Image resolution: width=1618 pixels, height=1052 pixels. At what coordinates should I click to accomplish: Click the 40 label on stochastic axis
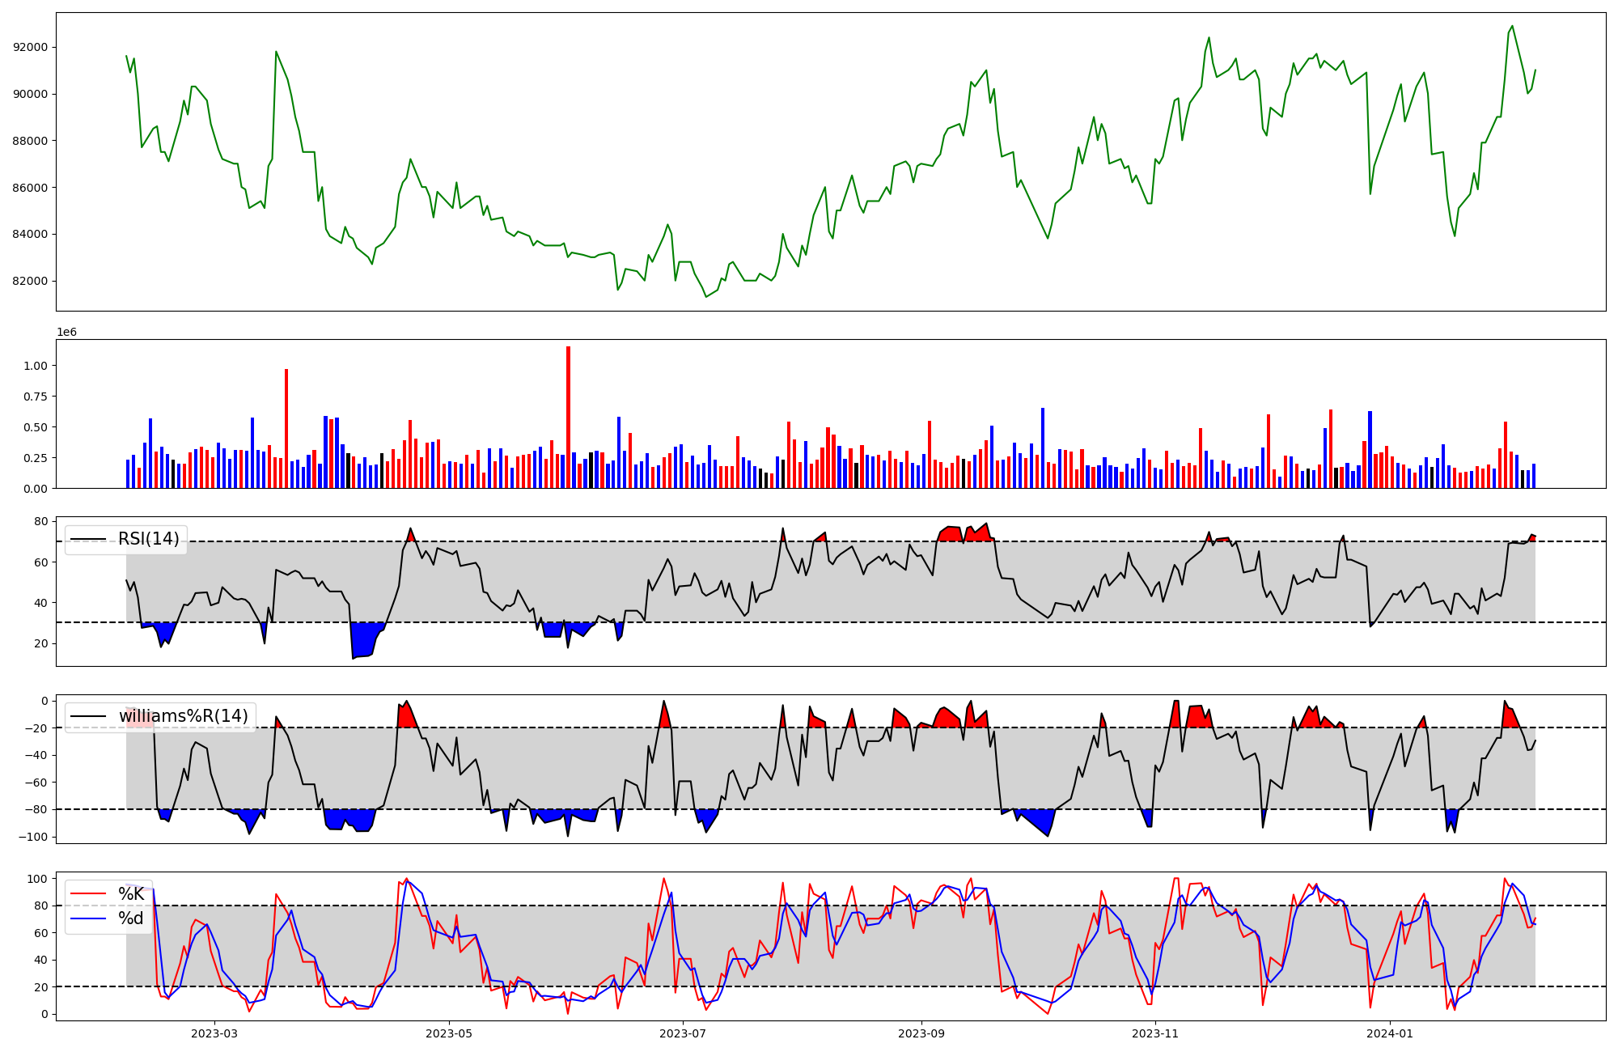pos(40,961)
